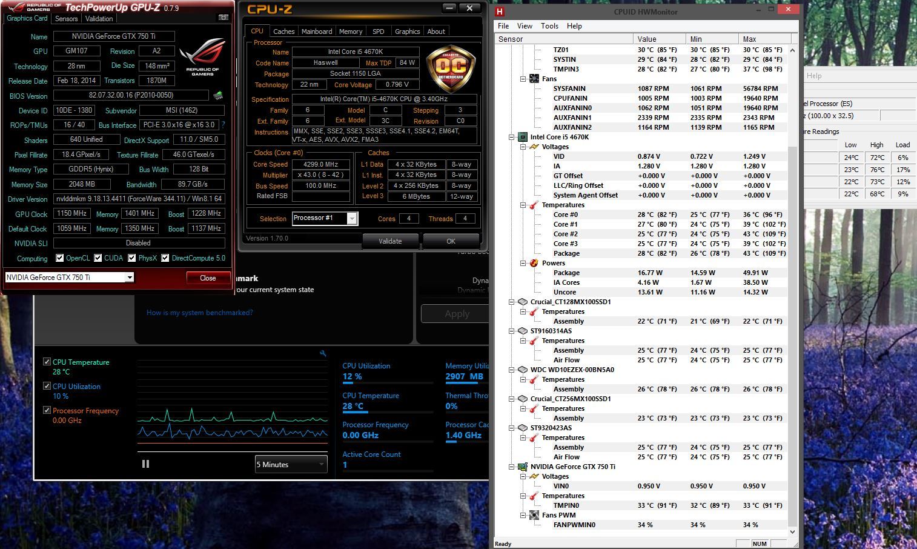Click the Gigabyte OC badge in CPU-Z
The width and height of the screenshot is (917, 549).
(451, 68)
